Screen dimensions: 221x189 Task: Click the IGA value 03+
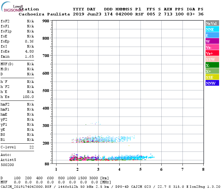coord(191,14)
